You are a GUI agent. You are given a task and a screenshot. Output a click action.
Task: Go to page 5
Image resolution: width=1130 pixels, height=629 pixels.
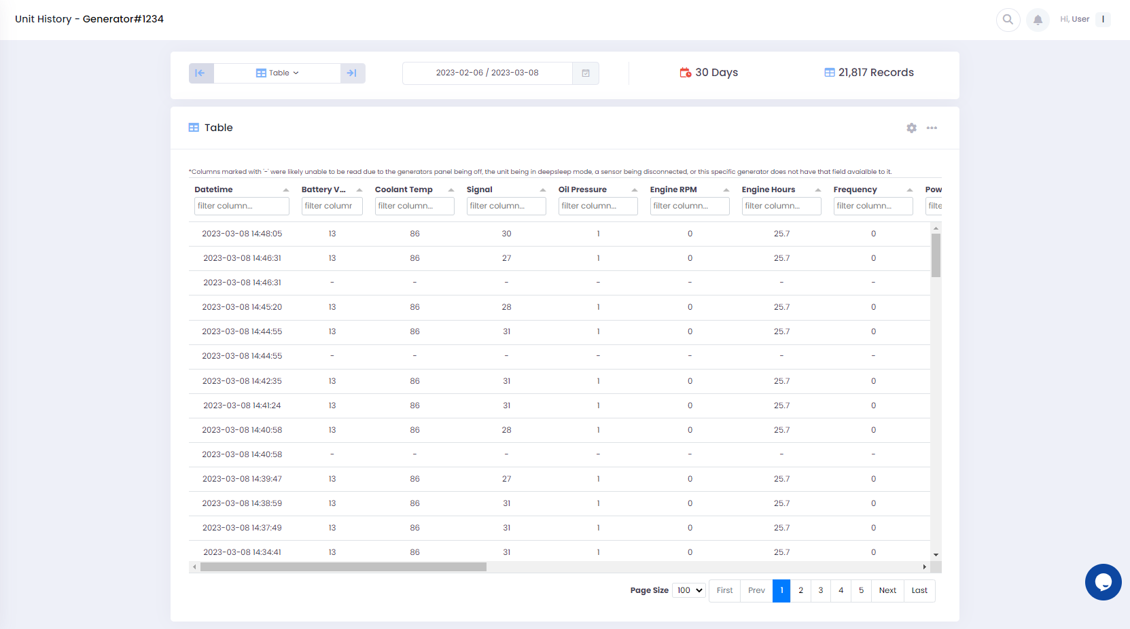861,591
